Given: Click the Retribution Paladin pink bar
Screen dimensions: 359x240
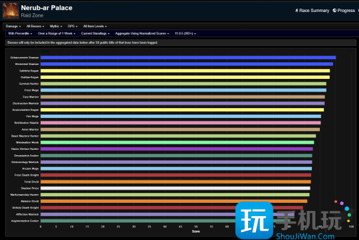Looking at the screenshot, I should tap(181, 123).
